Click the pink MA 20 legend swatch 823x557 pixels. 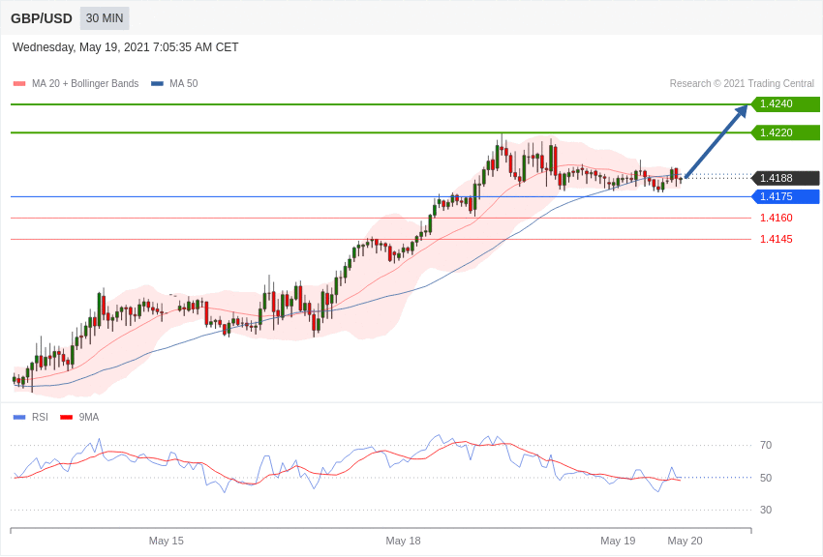tap(19, 84)
